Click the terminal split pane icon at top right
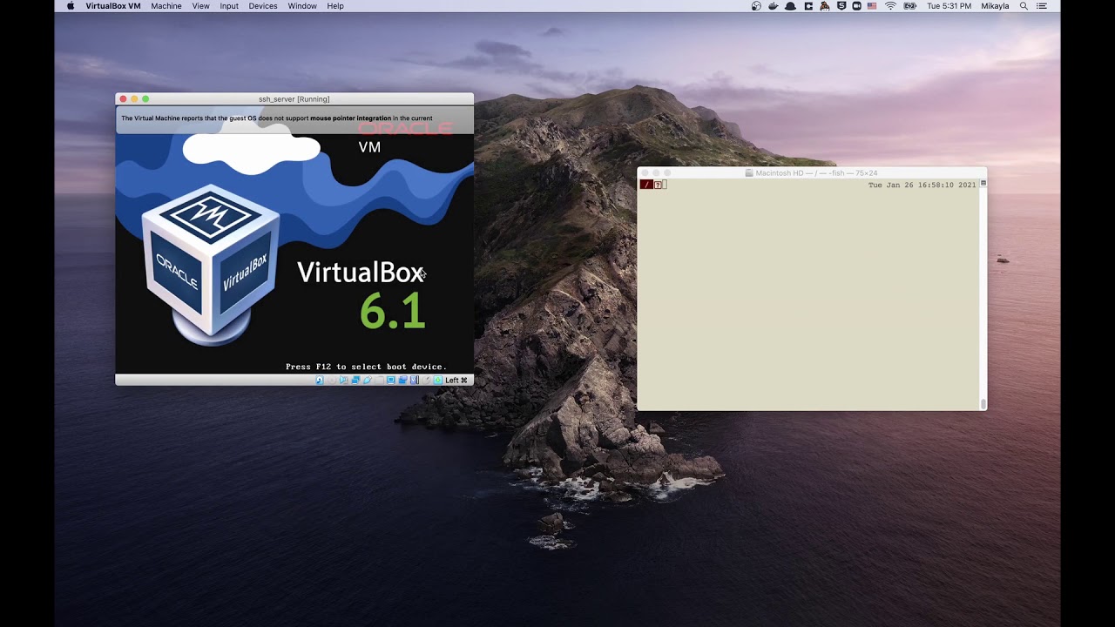This screenshot has width=1115, height=627. 983,183
